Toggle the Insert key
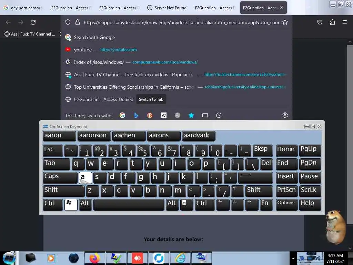The image size is (353, 265). tap(286, 178)
